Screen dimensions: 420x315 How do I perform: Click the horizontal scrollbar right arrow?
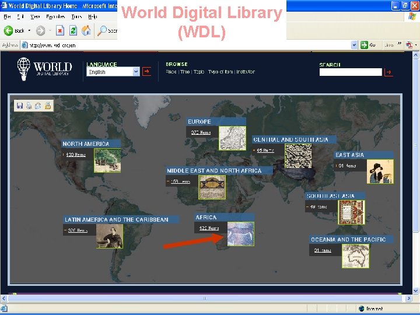[408, 298]
